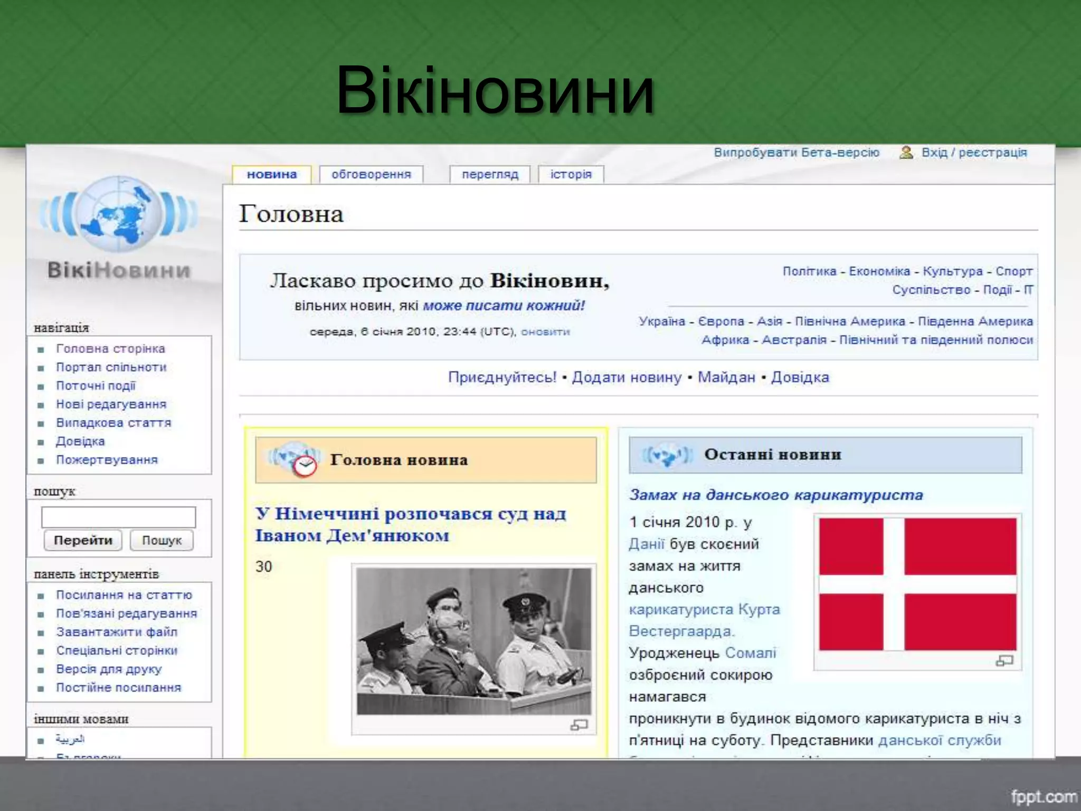Open Замах на данського карикатуриста article

point(776,495)
